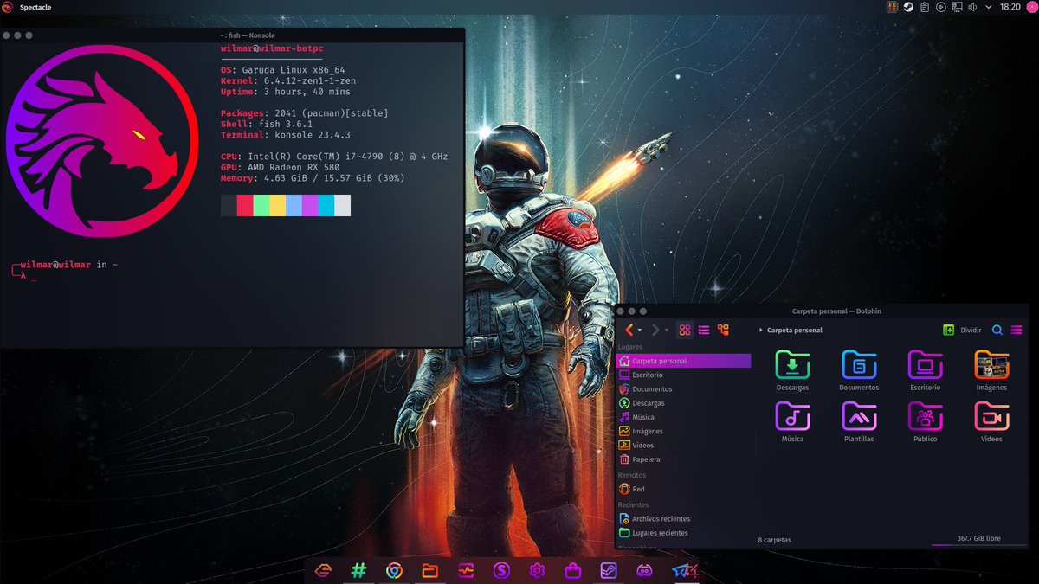Screen dimensions: 1039x584
Task: Open file manager from the dock
Action: [429, 570]
